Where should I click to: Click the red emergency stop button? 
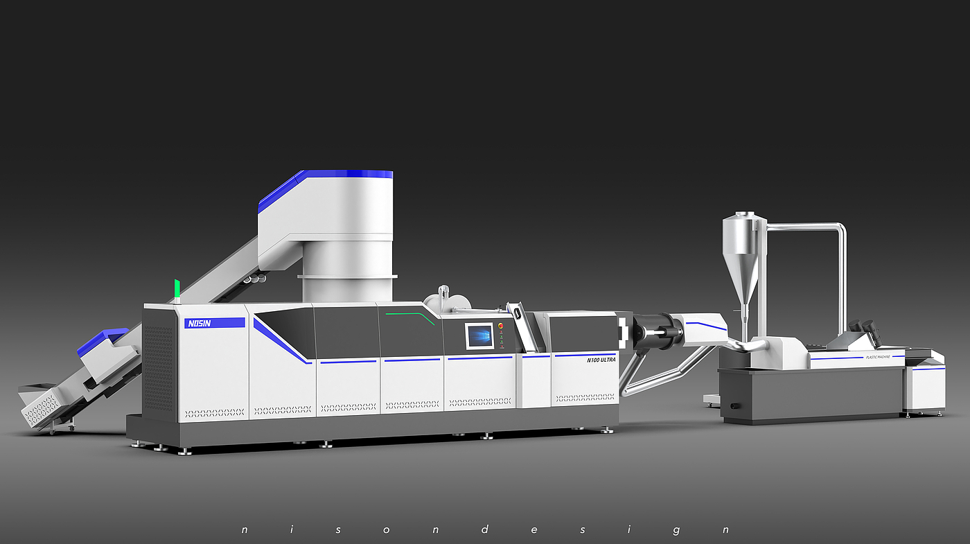tap(501, 325)
